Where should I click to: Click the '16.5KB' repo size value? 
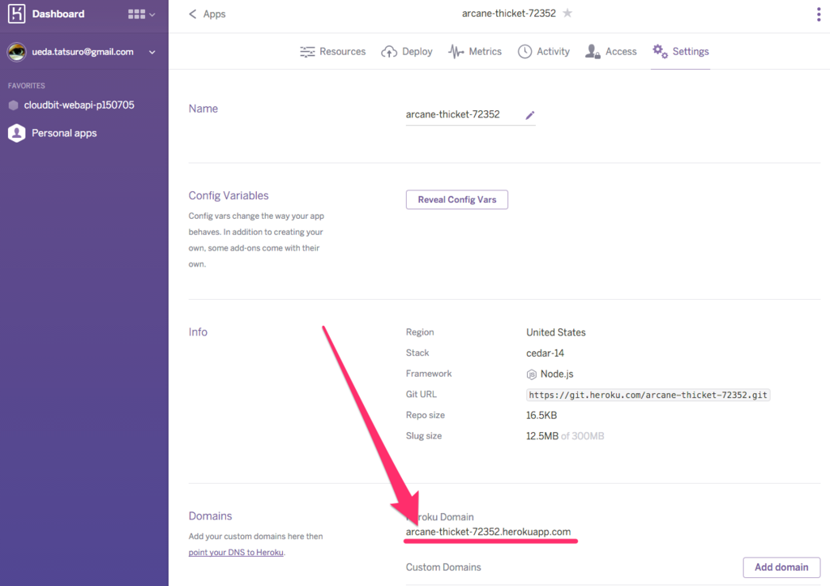point(541,416)
